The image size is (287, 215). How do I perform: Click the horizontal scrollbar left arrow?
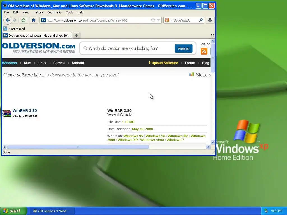[x=4, y=147]
